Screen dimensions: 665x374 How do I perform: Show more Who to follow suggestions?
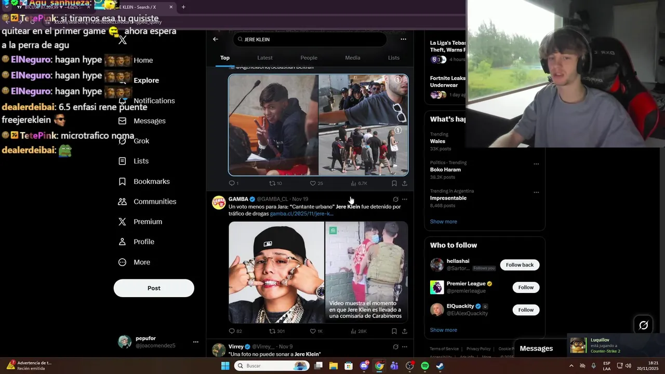443,330
